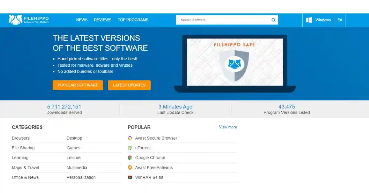This screenshot has height=193, width=369.
Task: Open the Windows platform selector
Action: [318, 20]
